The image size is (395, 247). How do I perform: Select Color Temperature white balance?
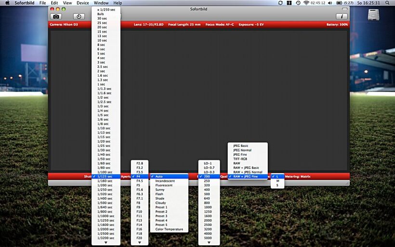[169, 229]
